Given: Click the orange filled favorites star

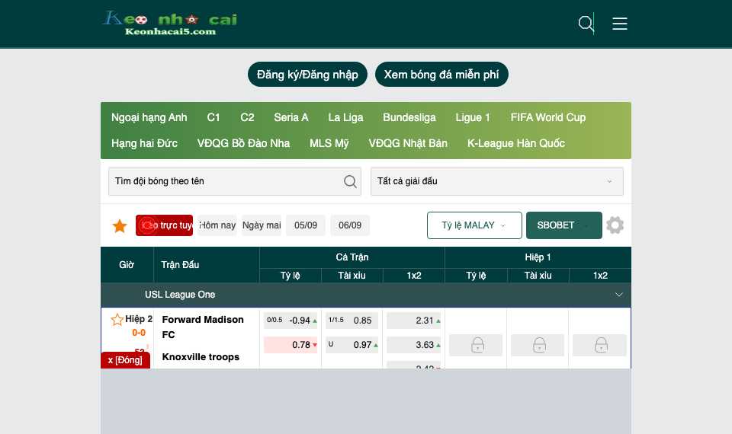Looking at the screenshot, I should point(120,225).
